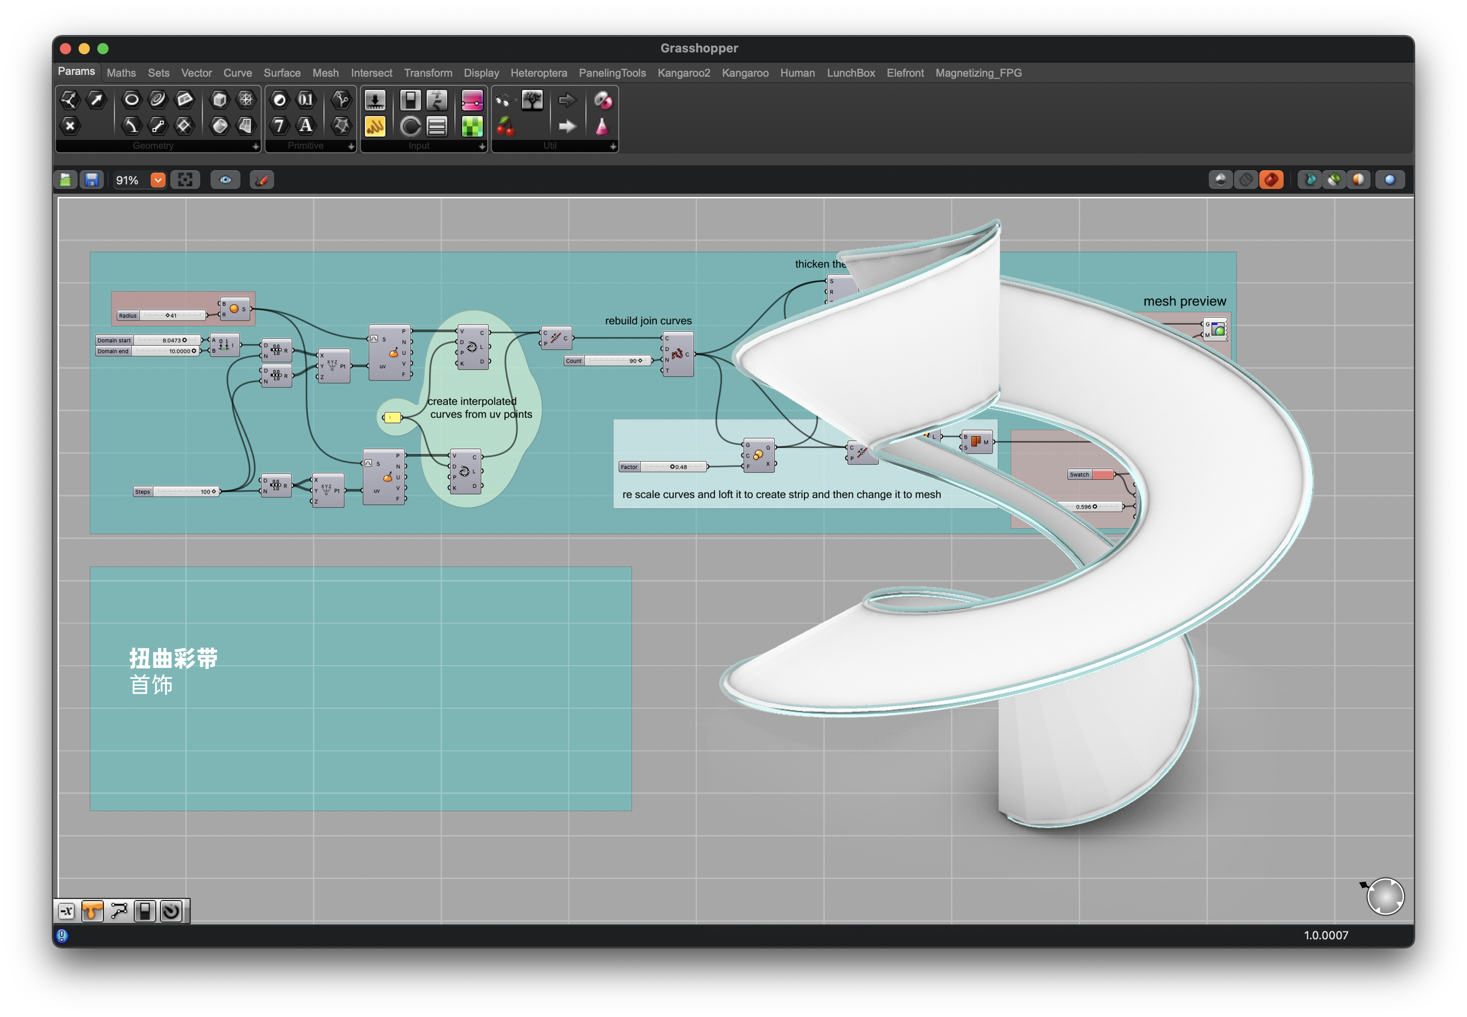Select the Number Slider input component

tap(375, 100)
